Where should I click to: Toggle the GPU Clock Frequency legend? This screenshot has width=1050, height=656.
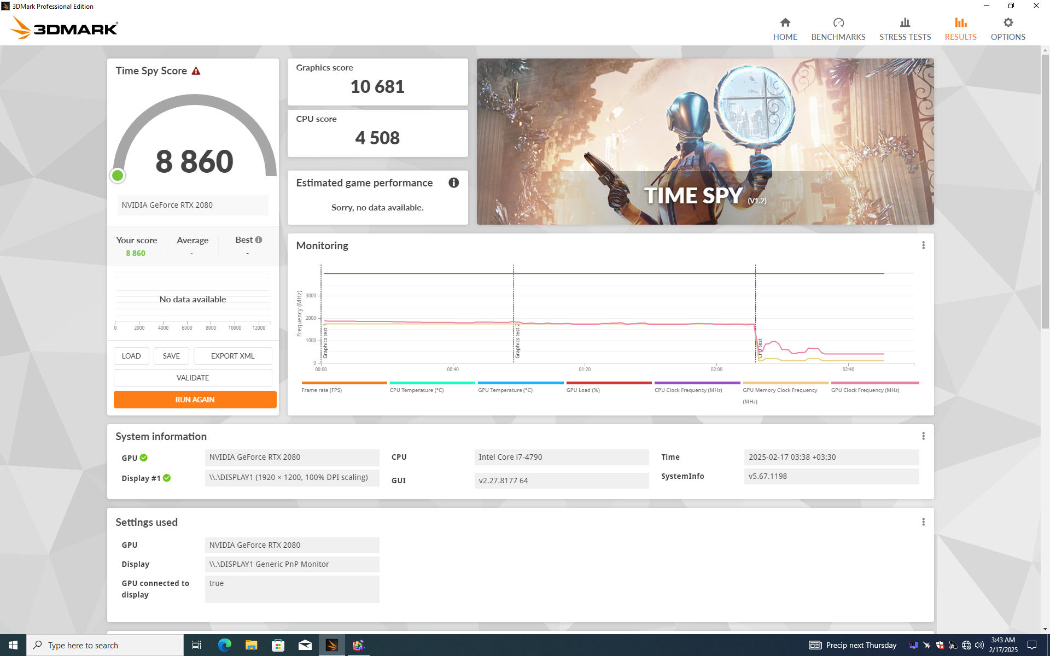874,387
